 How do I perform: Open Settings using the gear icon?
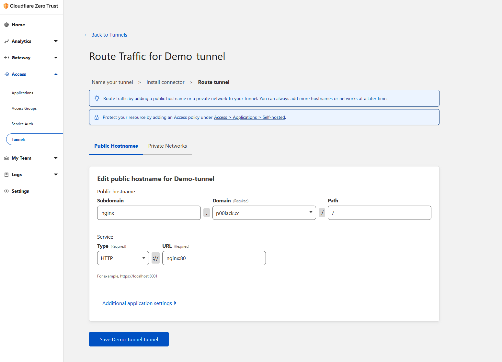[6, 191]
